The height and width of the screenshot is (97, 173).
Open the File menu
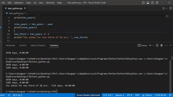tap(3, 3)
